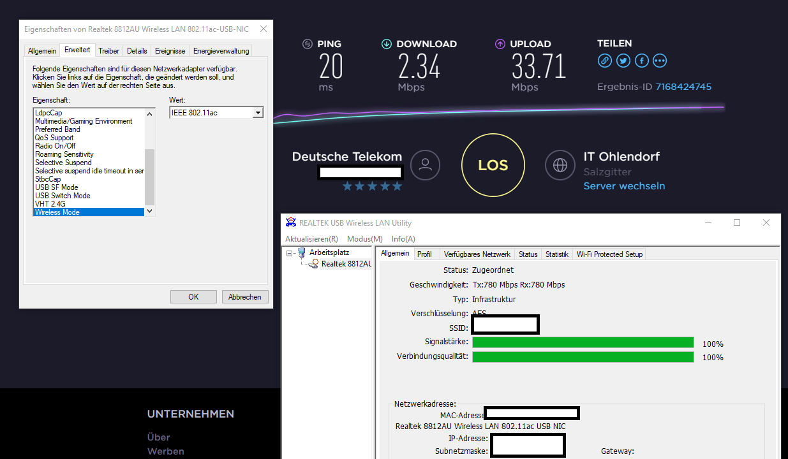This screenshot has width=788, height=459.
Task: Collapse the Arbeitsplatz tree node
Action: point(289,252)
